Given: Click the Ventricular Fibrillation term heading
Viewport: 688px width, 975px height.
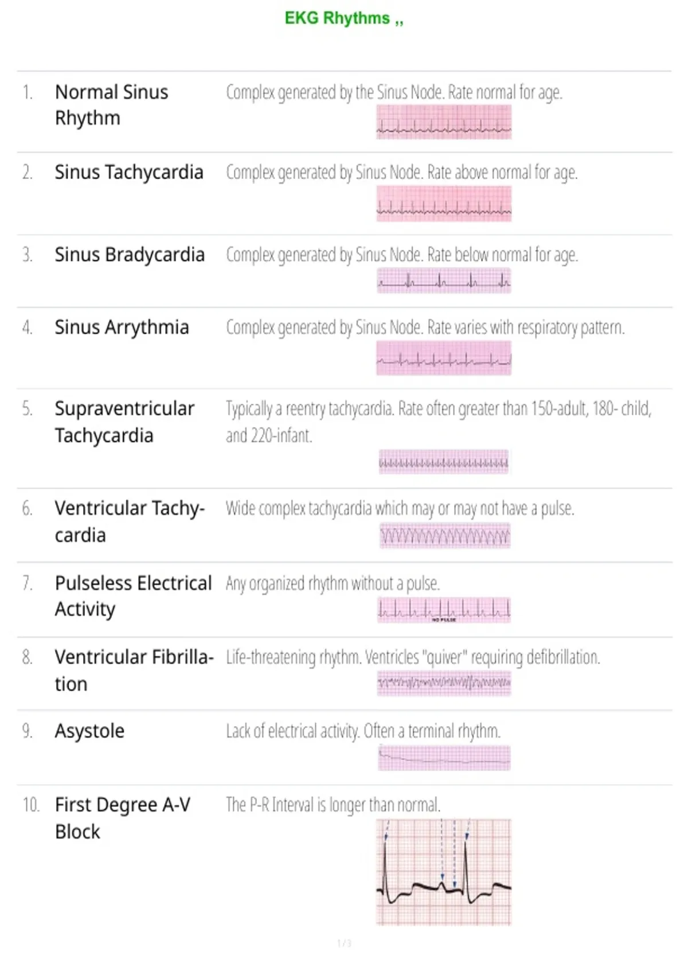Looking at the screenshot, I should [134, 670].
